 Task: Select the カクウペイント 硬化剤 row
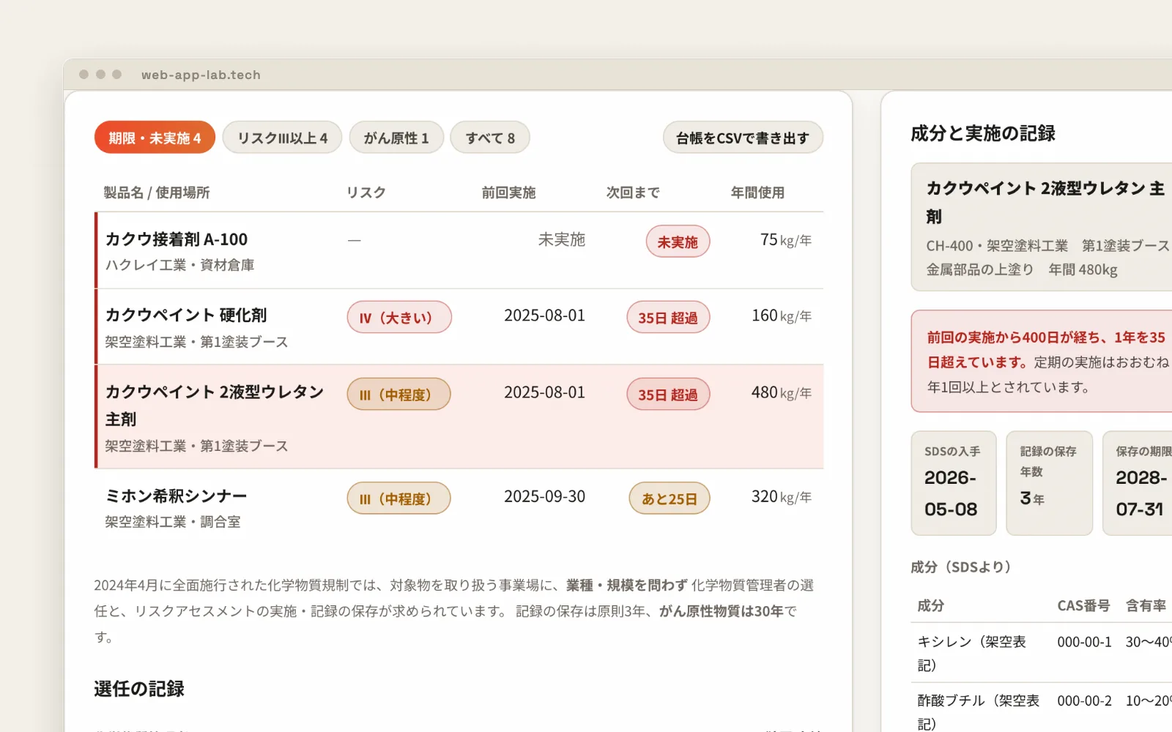click(459, 326)
